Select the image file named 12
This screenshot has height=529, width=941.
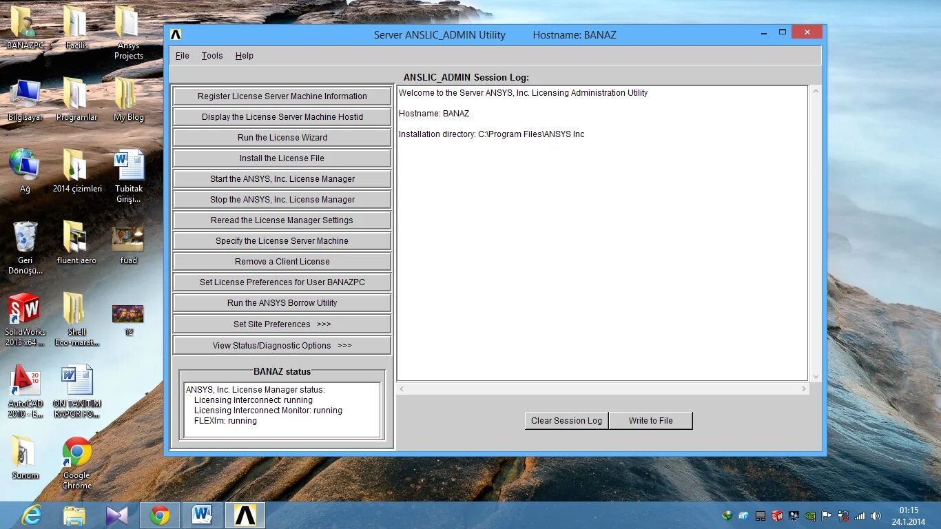[128, 320]
